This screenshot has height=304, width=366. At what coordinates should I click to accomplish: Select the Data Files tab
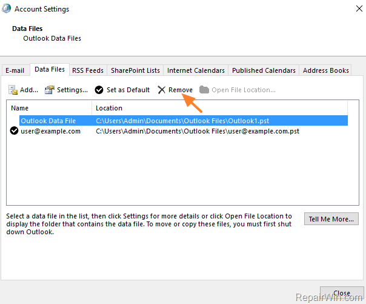(x=50, y=69)
